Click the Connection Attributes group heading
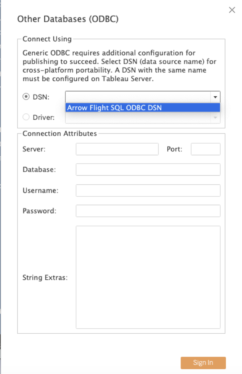 coord(60,133)
